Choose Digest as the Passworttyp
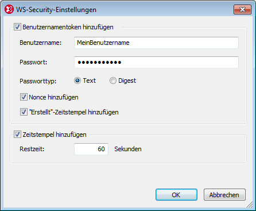 coord(113,80)
